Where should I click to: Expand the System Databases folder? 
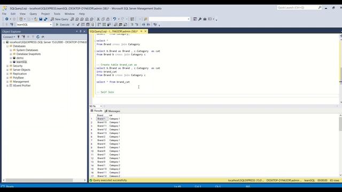click(x=11, y=50)
